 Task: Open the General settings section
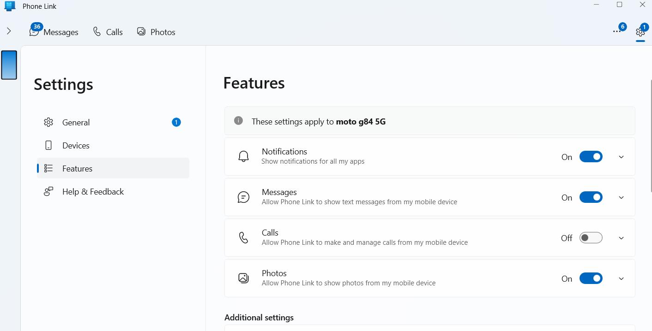[x=76, y=122]
